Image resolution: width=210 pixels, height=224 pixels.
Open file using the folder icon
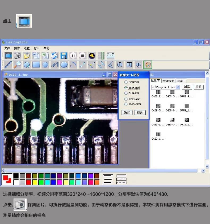pyautogui.click(x=27, y=55)
